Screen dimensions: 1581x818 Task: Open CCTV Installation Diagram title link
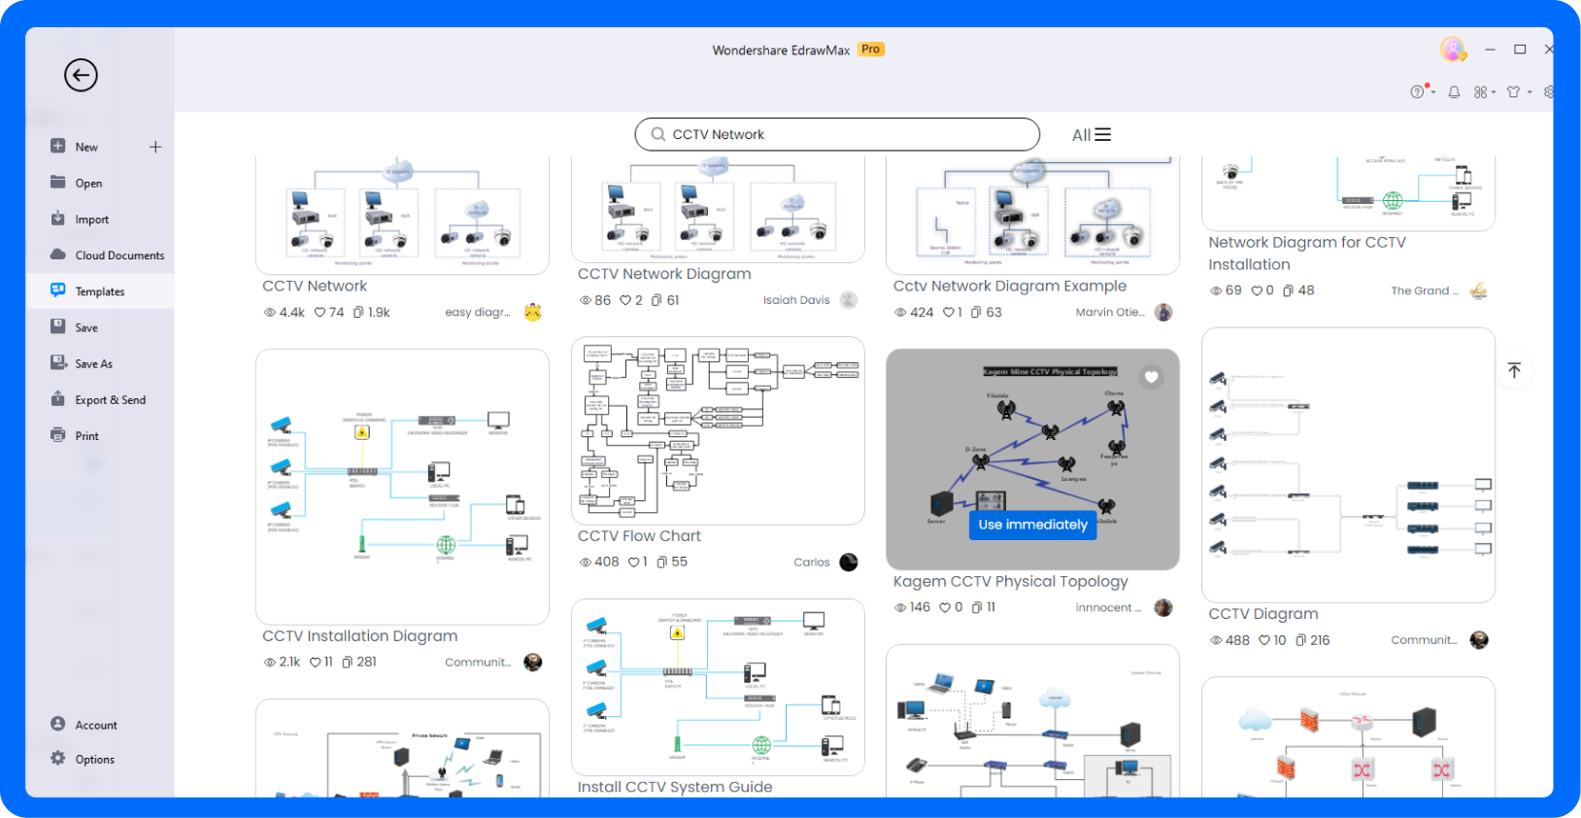point(360,636)
